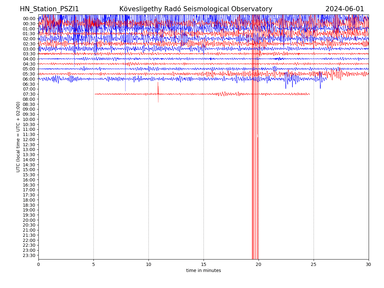Select the 03:30 row time label
Screen dimensions: 384x288
tap(29, 54)
